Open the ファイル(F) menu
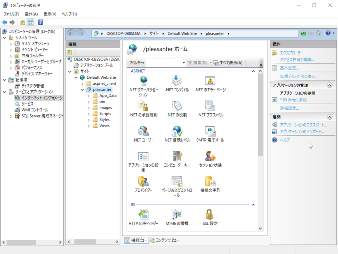Screen dimensions: 338x254 coord(11,14)
